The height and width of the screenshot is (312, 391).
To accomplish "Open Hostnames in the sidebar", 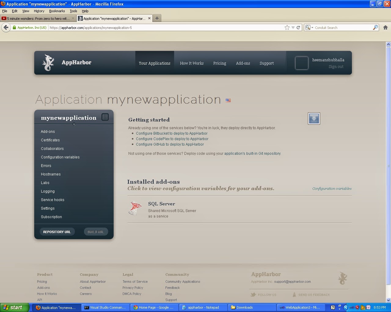I will 51,174.
